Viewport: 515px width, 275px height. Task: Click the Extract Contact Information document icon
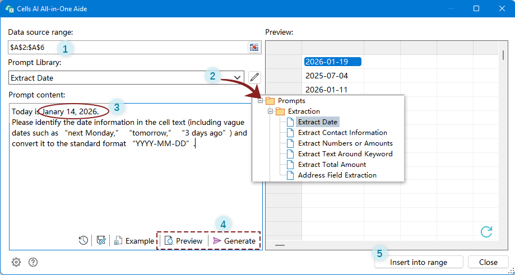point(290,133)
